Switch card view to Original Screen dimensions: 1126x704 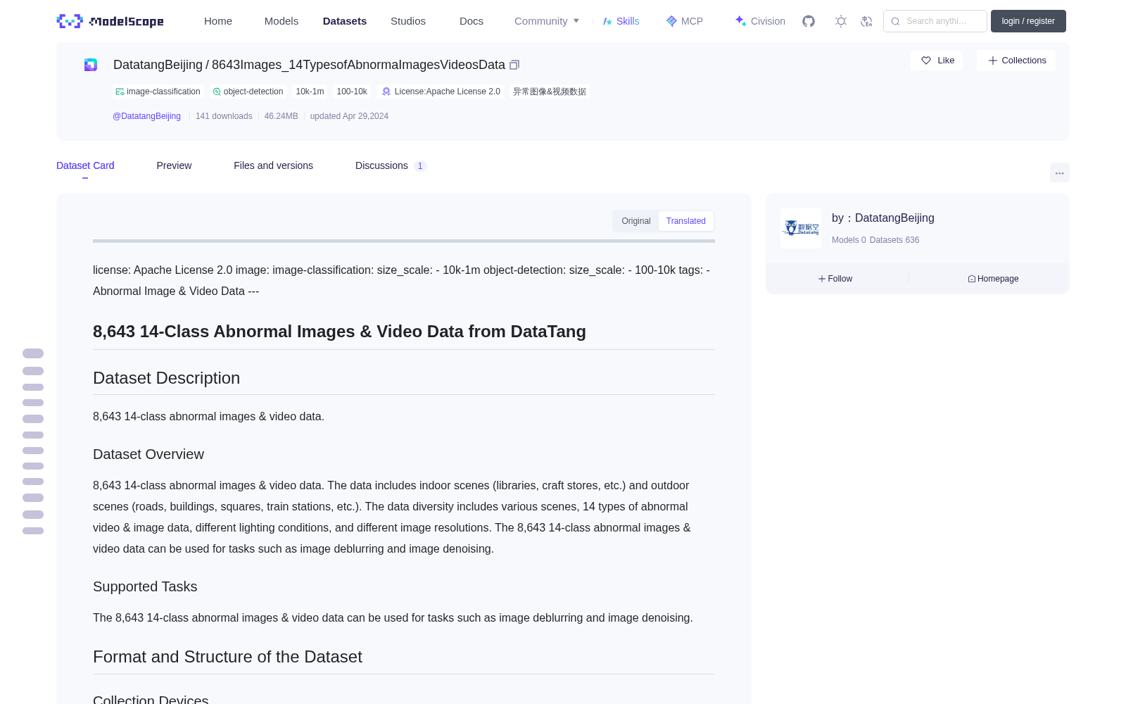tap(636, 221)
